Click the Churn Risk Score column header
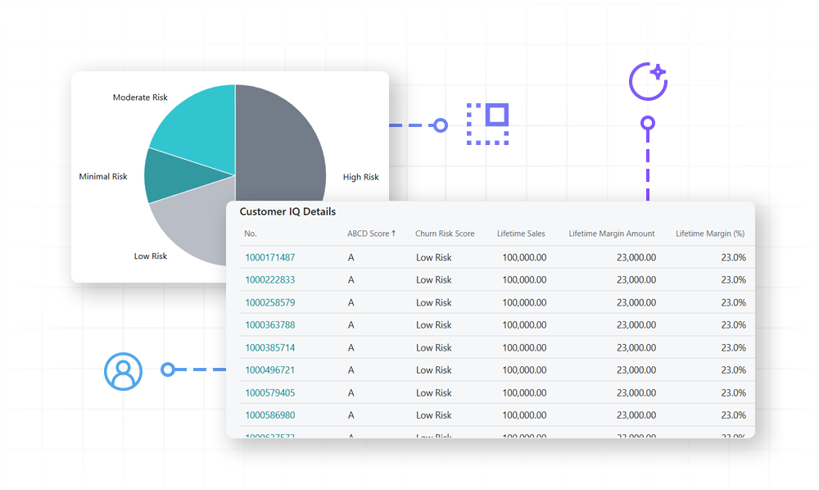Viewport: 819px width, 490px height. [x=445, y=234]
